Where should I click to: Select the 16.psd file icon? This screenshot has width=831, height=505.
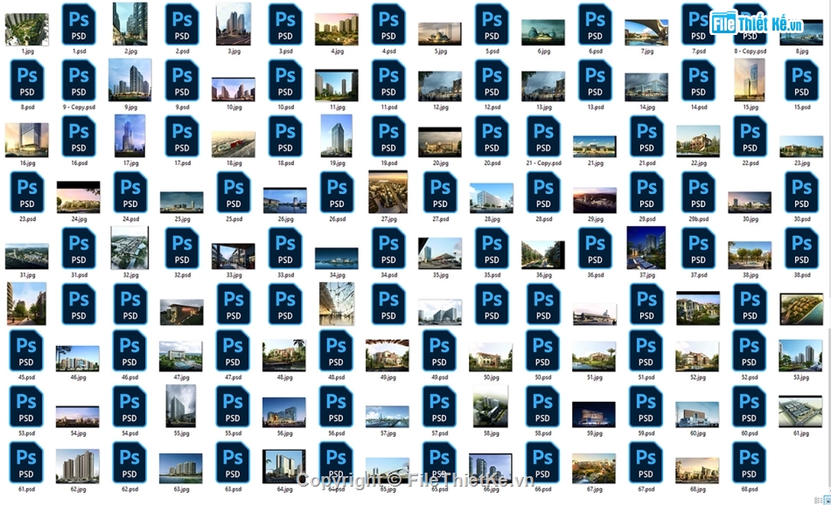tap(79, 136)
